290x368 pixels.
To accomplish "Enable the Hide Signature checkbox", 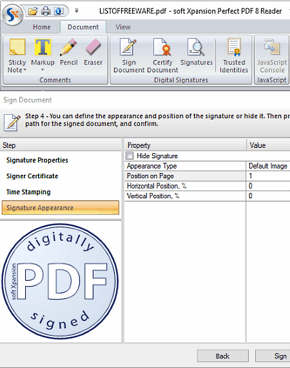I will tap(130, 156).
